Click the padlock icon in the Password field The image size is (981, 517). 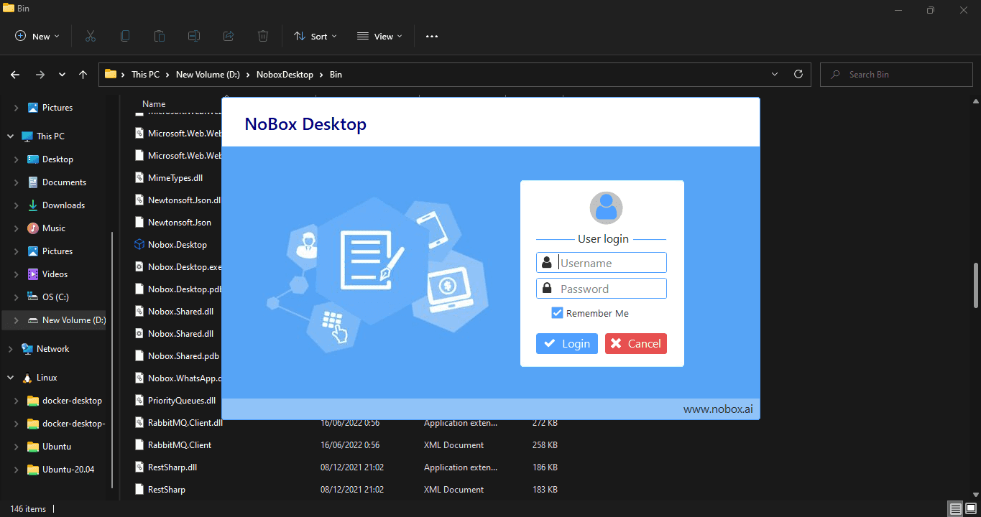(547, 288)
